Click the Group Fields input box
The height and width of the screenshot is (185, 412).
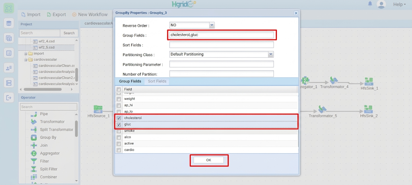coord(222,35)
